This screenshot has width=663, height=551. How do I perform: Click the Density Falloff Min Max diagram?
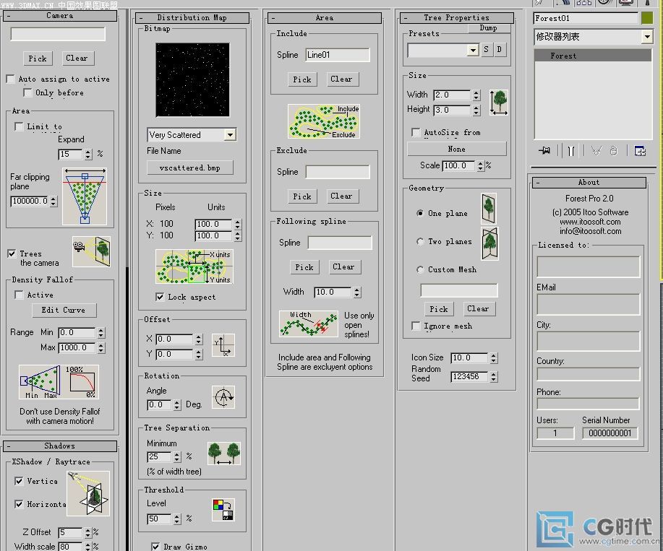59,382
